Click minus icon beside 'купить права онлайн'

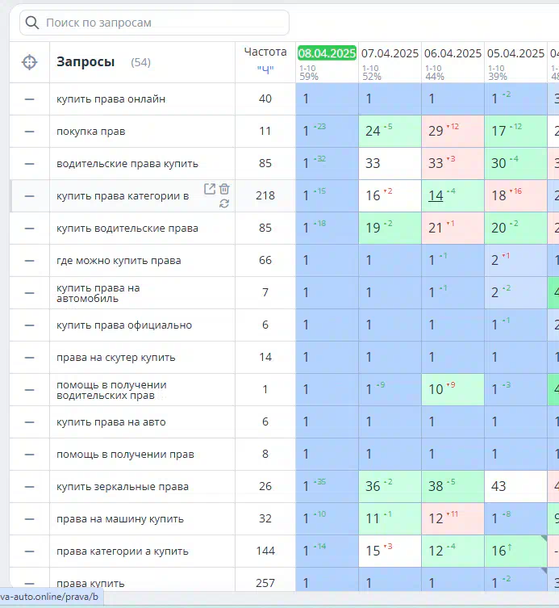tap(30, 99)
